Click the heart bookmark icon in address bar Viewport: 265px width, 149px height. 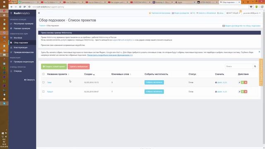pos(251,7)
